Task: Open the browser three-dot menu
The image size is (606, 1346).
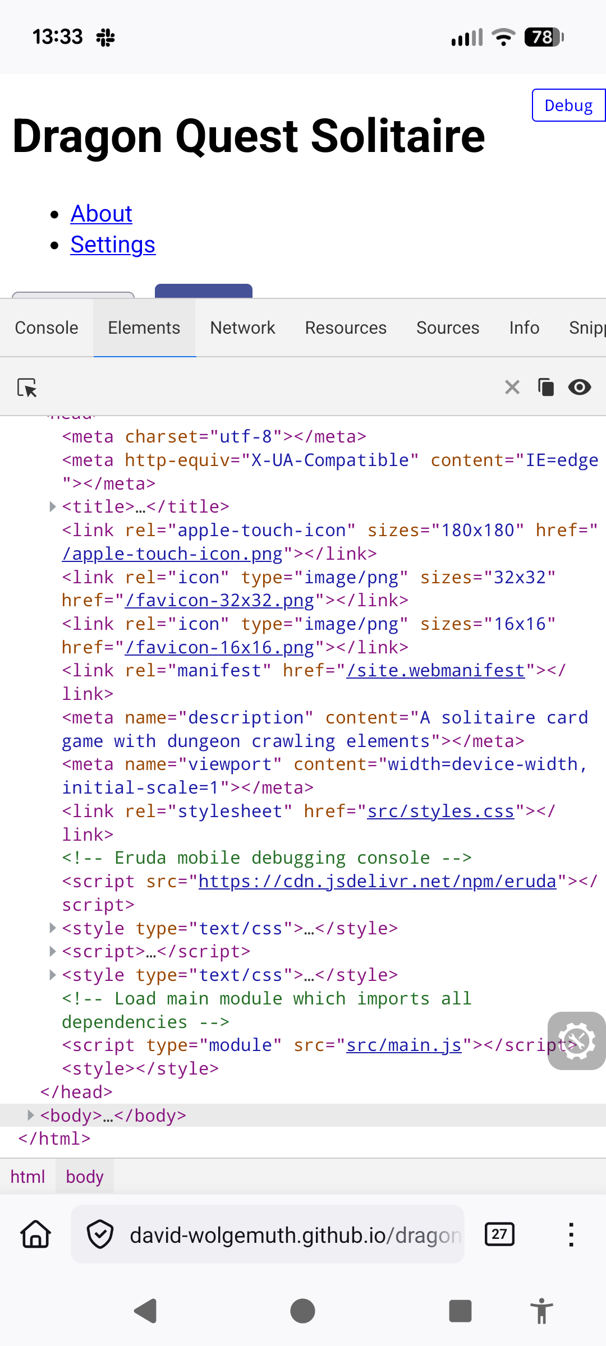Action: [571, 1234]
